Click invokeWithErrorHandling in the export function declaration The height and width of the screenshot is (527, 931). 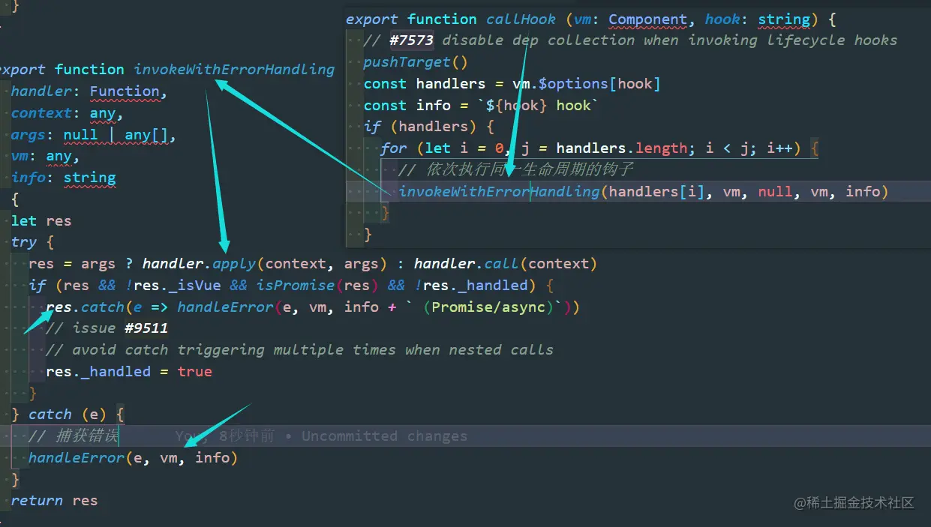234,70
